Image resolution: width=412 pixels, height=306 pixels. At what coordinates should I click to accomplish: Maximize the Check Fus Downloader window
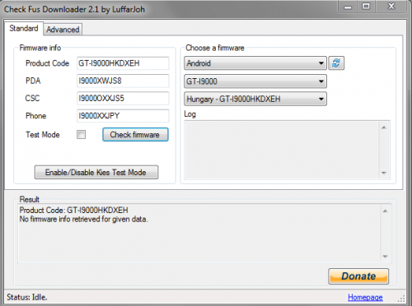pyautogui.click(x=366, y=7)
